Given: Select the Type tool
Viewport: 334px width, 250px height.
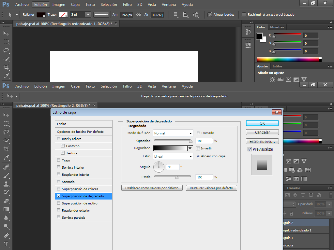Looking at the screenshot, I should coord(6,244).
